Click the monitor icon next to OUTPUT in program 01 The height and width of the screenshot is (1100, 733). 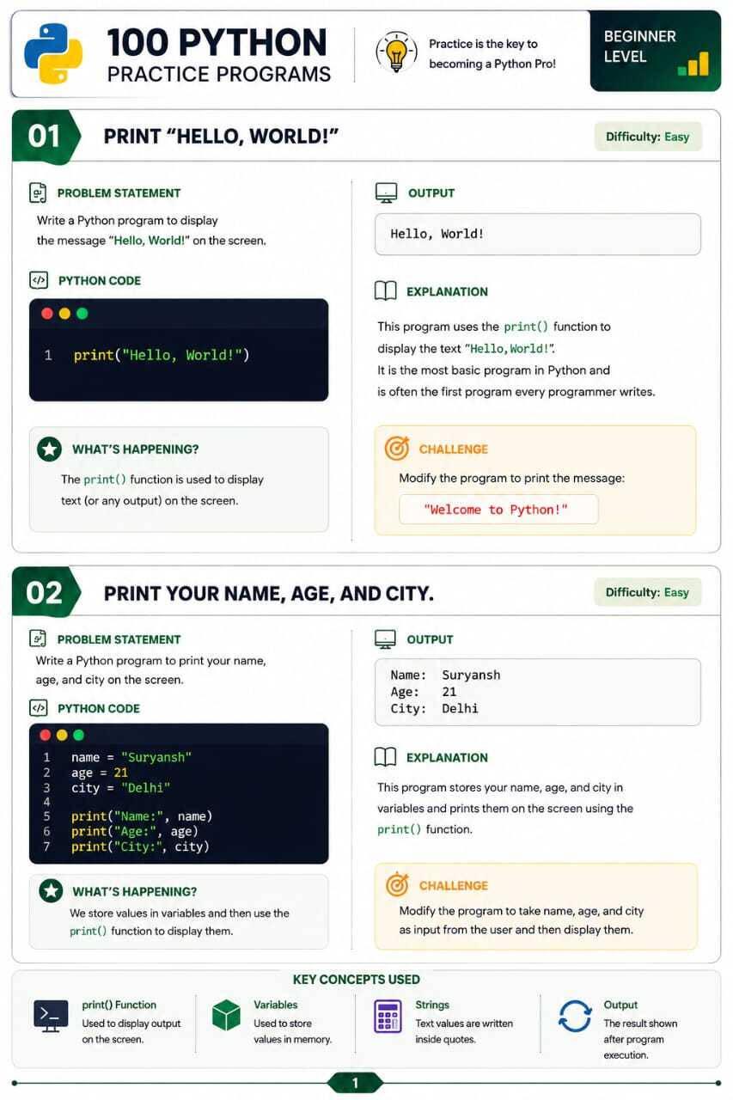(386, 192)
